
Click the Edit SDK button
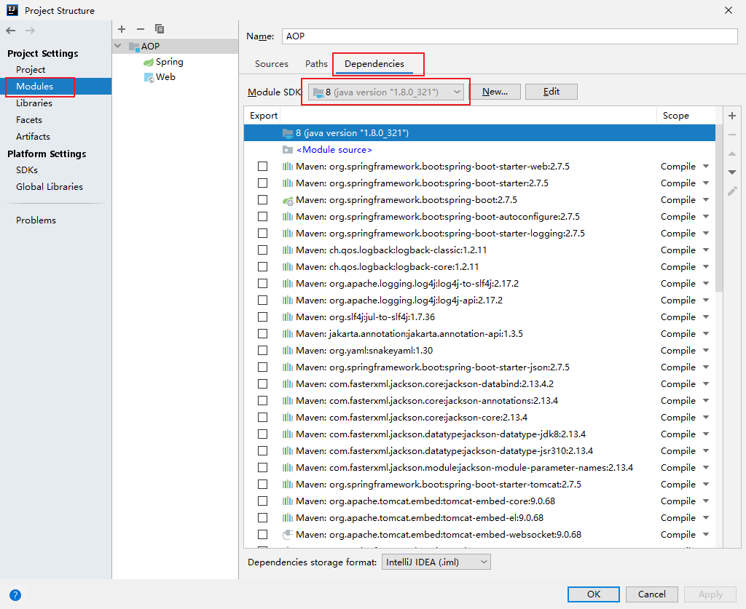click(x=551, y=92)
